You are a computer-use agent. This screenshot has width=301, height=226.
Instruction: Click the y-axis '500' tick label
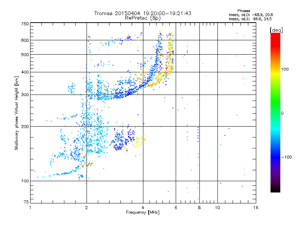tap(25, 55)
